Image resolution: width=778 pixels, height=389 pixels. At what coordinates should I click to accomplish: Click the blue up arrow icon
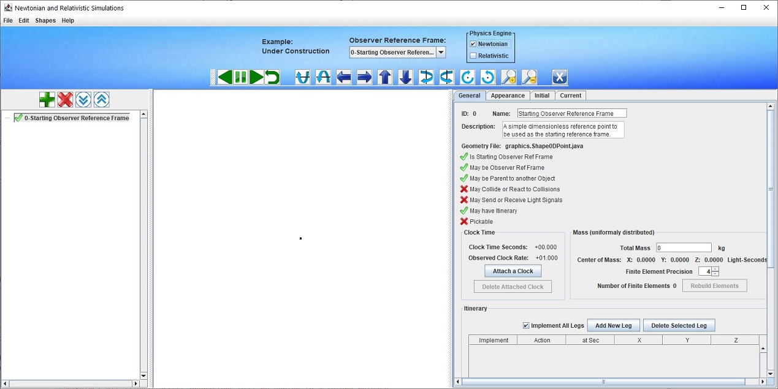(385, 77)
